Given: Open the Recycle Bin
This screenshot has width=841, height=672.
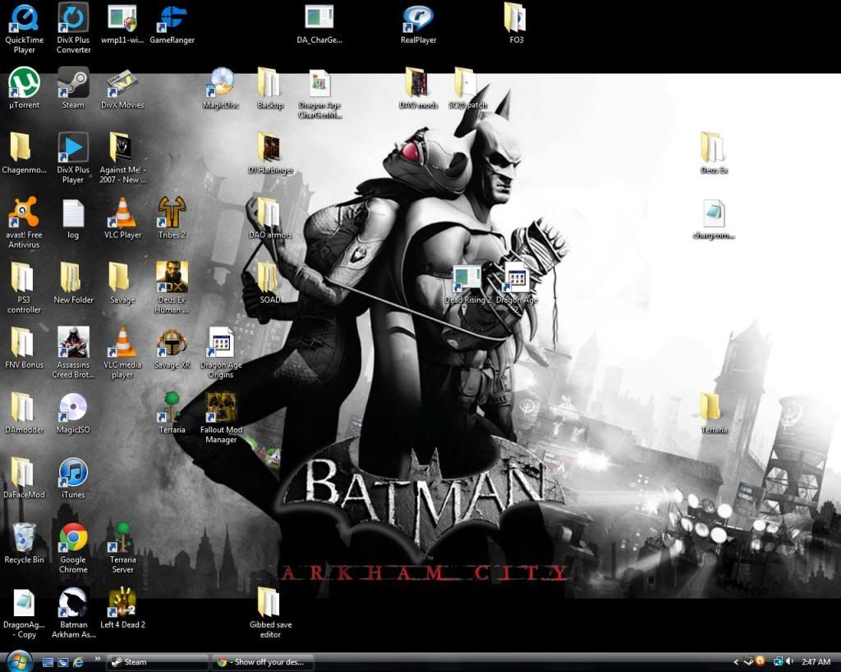Looking at the screenshot, I should (24, 539).
